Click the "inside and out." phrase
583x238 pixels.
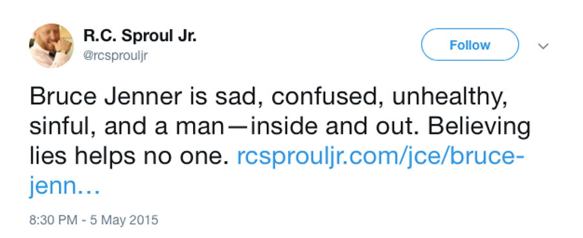click(x=336, y=127)
